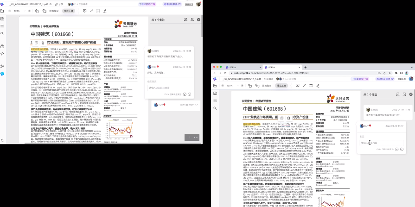Click the copy icon in left window toolbar
The width and height of the screenshot is (415, 207).
coord(37,11)
